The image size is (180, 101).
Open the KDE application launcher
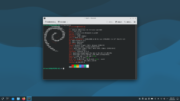point(2,99)
